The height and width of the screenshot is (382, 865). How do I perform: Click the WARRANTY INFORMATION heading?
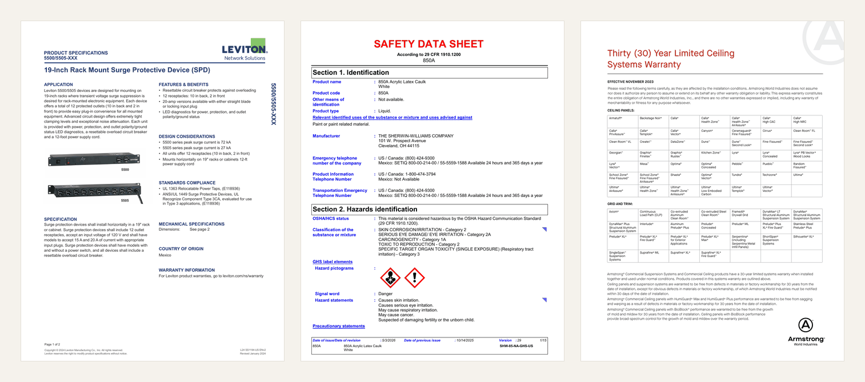pyautogui.click(x=187, y=270)
